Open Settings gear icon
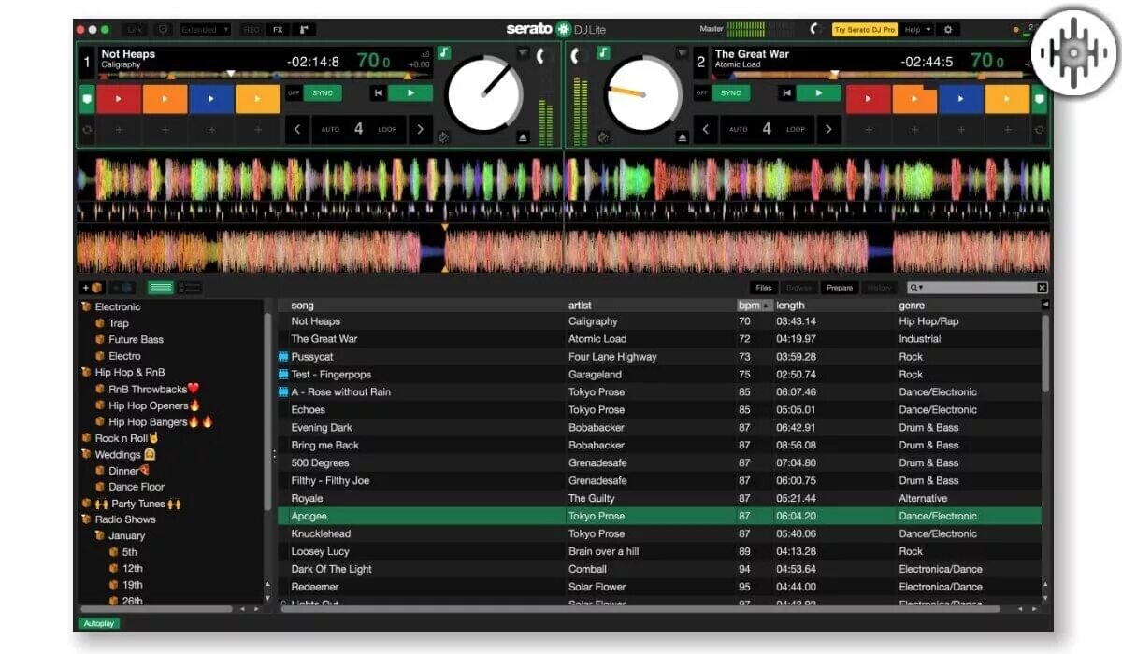The height and width of the screenshot is (654, 1122). [947, 30]
